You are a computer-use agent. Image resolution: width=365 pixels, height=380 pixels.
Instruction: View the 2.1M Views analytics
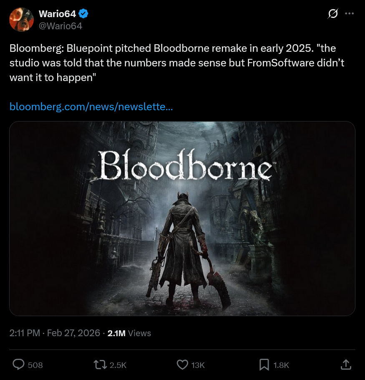pyautogui.click(x=129, y=333)
